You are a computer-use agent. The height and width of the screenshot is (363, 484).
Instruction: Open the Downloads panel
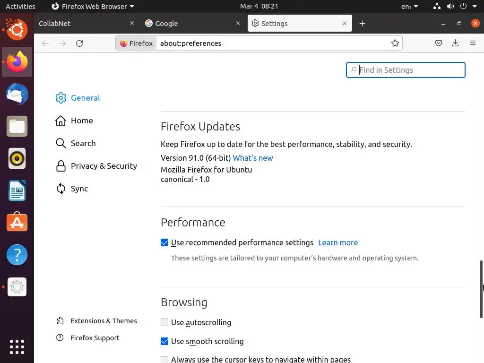456,43
